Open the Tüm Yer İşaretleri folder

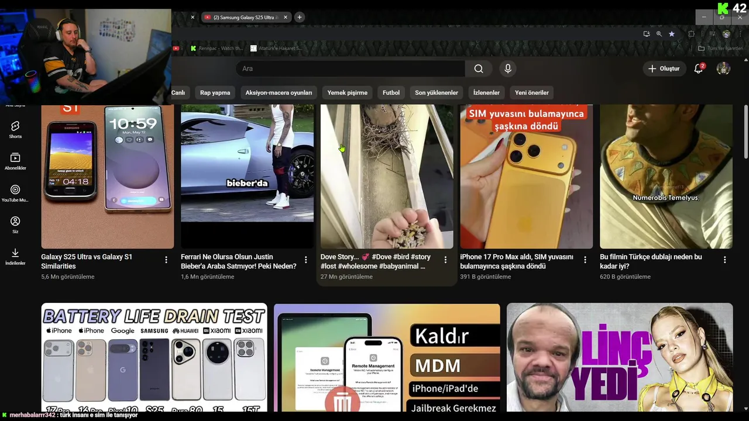(720, 48)
